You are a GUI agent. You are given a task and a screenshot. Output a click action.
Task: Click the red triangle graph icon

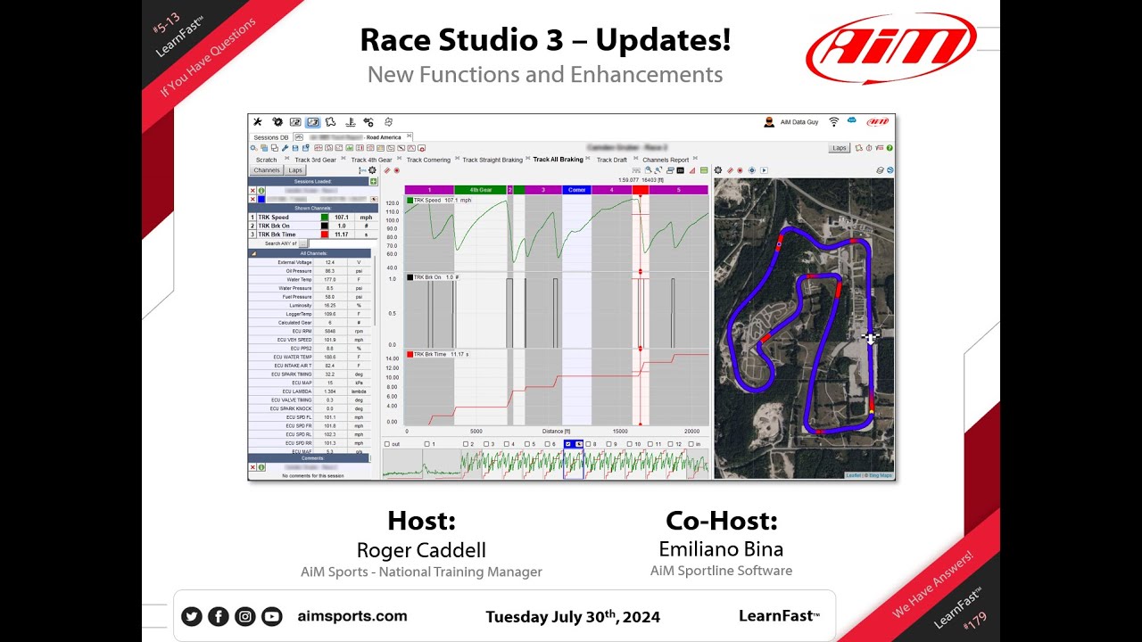[692, 170]
